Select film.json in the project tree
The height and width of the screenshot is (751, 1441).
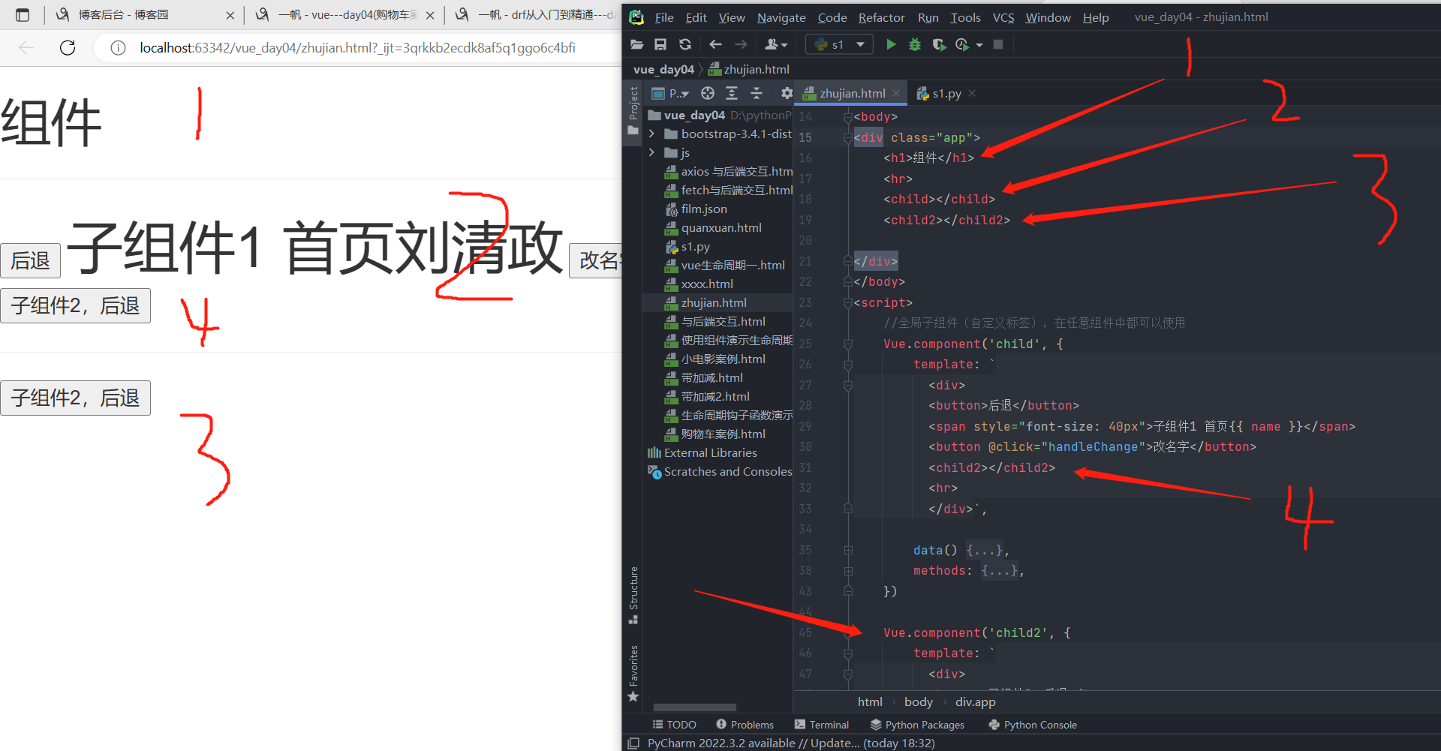tap(704, 209)
